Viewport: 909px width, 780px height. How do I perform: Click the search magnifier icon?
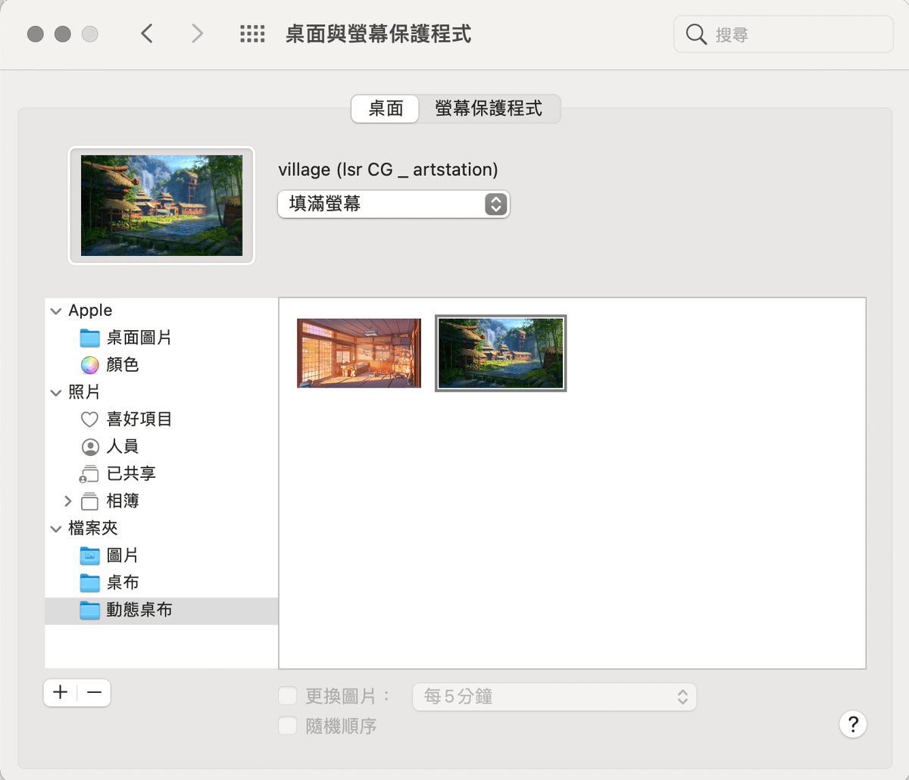[x=695, y=34]
